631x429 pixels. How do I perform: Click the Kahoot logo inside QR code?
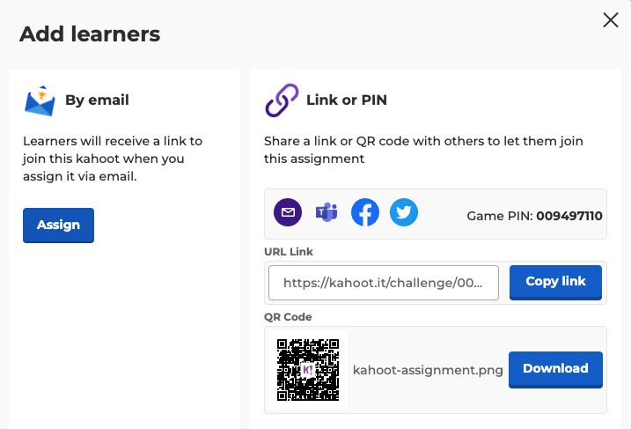pyautogui.click(x=308, y=369)
